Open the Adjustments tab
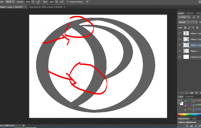This screenshot has width=201, height=128. coord(183,119)
